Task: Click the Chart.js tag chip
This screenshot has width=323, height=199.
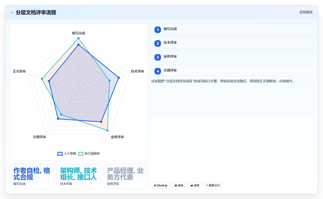Action: [160, 185]
